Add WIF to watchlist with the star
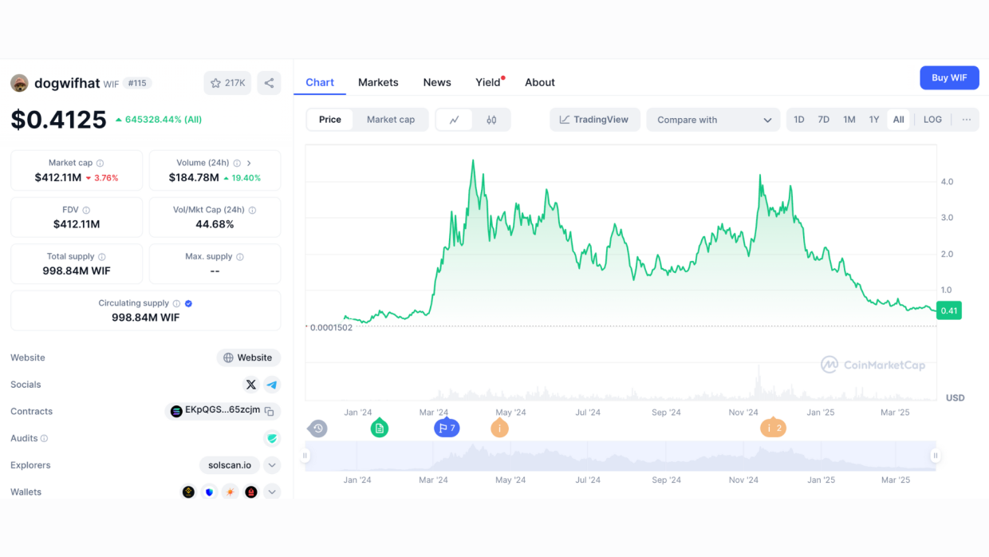This screenshot has width=989, height=557. click(227, 83)
